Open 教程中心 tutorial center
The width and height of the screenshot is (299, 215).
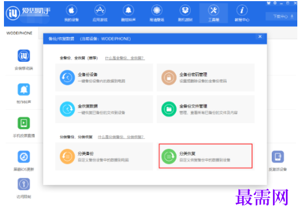pos(242,14)
